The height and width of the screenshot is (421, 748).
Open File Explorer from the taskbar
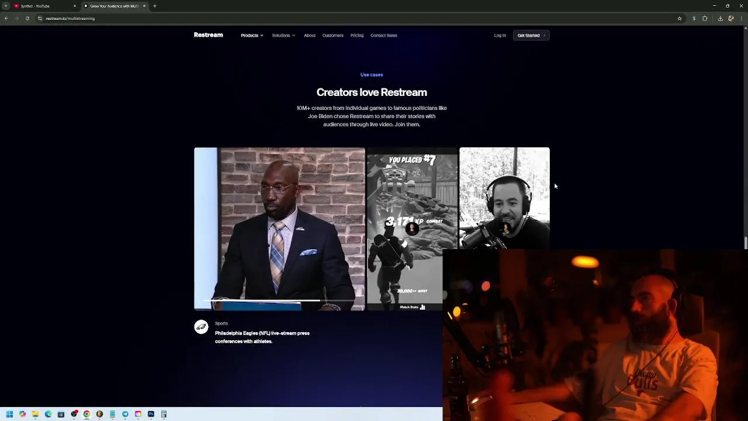(x=35, y=414)
